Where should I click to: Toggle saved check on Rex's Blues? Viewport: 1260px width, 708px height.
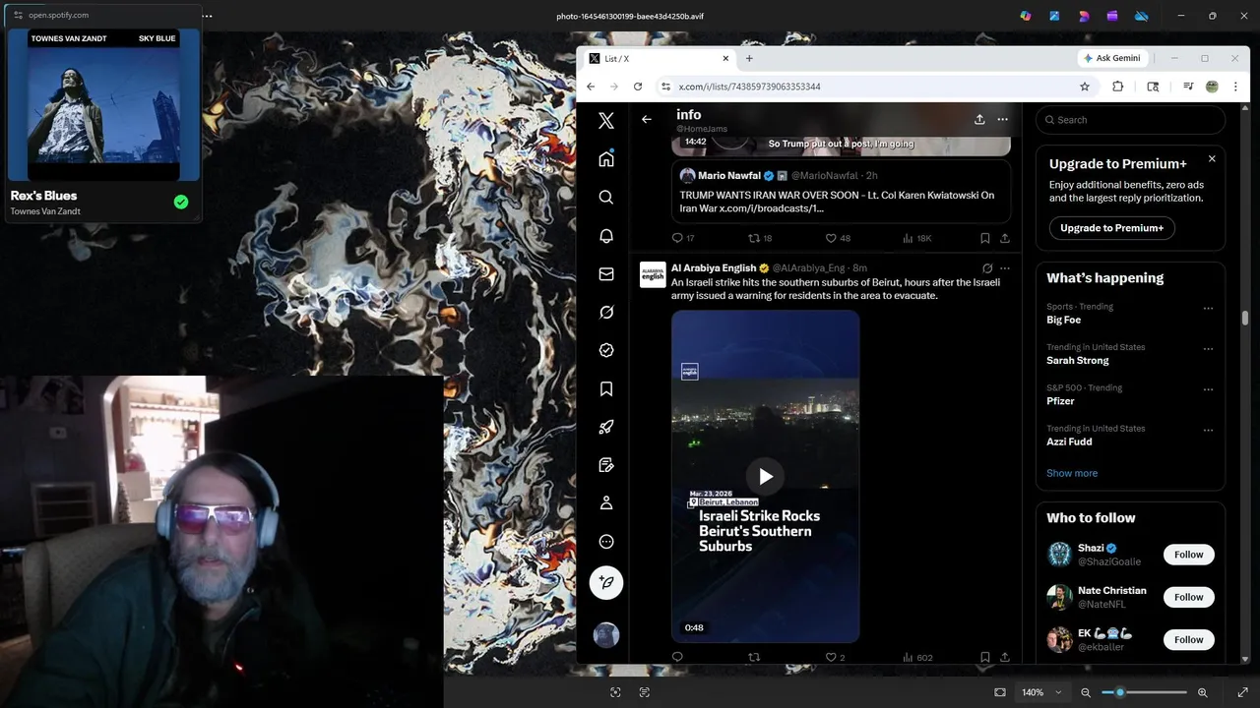pyautogui.click(x=181, y=202)
